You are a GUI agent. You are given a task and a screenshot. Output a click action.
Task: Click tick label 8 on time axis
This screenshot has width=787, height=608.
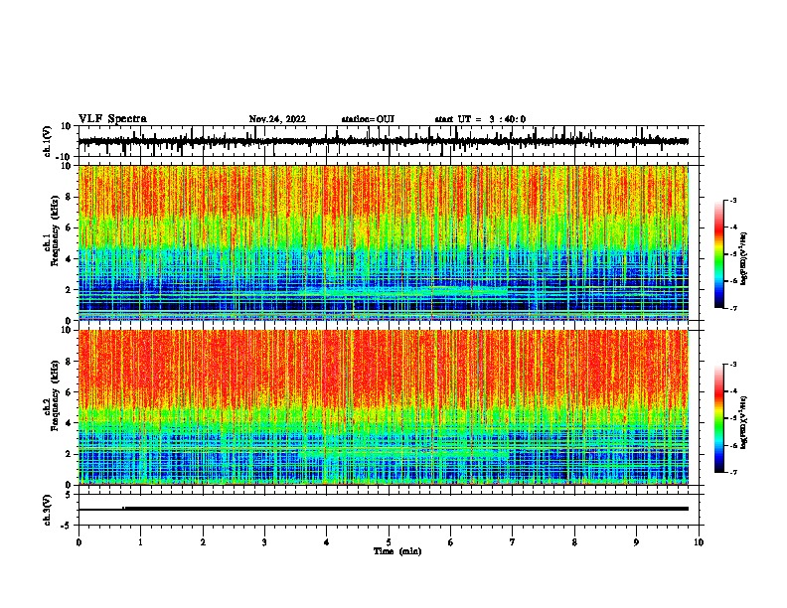coord(574,541)
